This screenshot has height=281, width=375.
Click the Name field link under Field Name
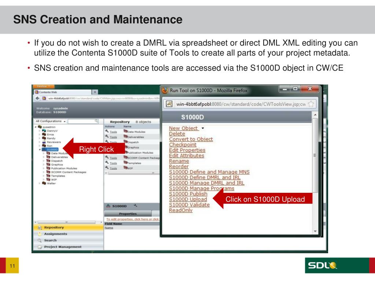point(109,228)
